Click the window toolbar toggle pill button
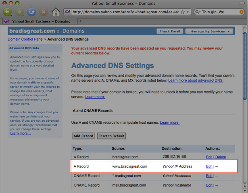Screen dimensions: 248x193 242,3
